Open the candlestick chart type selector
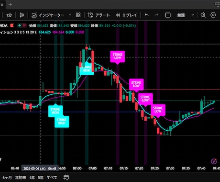 [x=22, y=15]
